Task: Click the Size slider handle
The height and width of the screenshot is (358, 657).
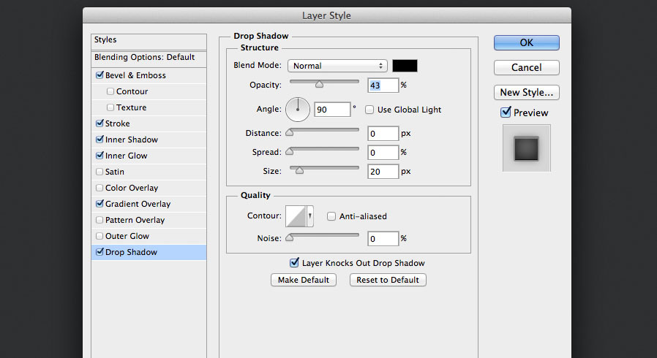Action: 299,170
